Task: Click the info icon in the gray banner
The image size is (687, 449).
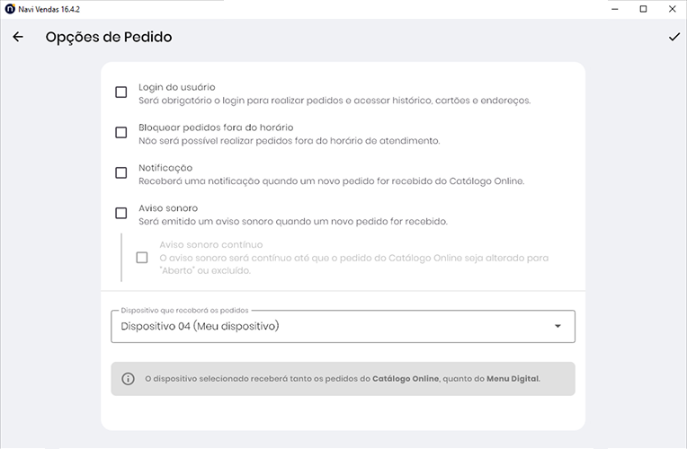Action: pos(128,379)
